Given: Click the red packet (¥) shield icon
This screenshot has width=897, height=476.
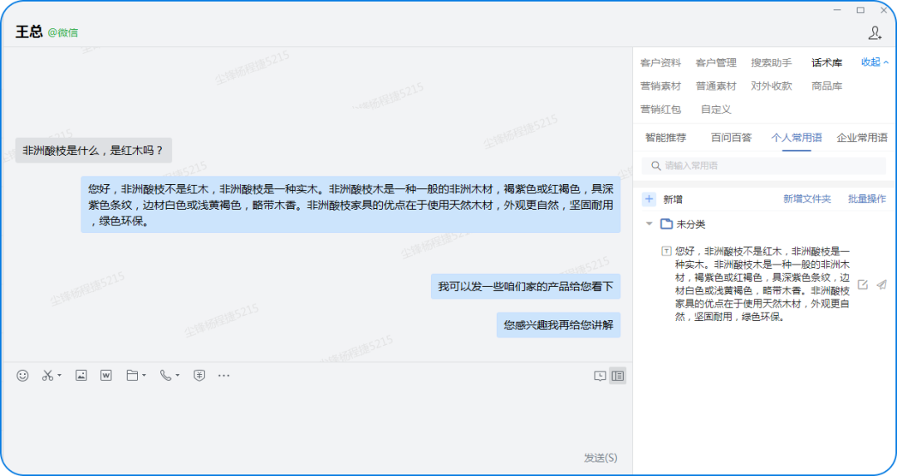Looking at the screenshot, I should (x=199, y=376).
